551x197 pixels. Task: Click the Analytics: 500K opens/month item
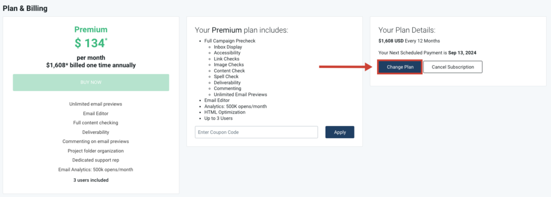point(233,106)
